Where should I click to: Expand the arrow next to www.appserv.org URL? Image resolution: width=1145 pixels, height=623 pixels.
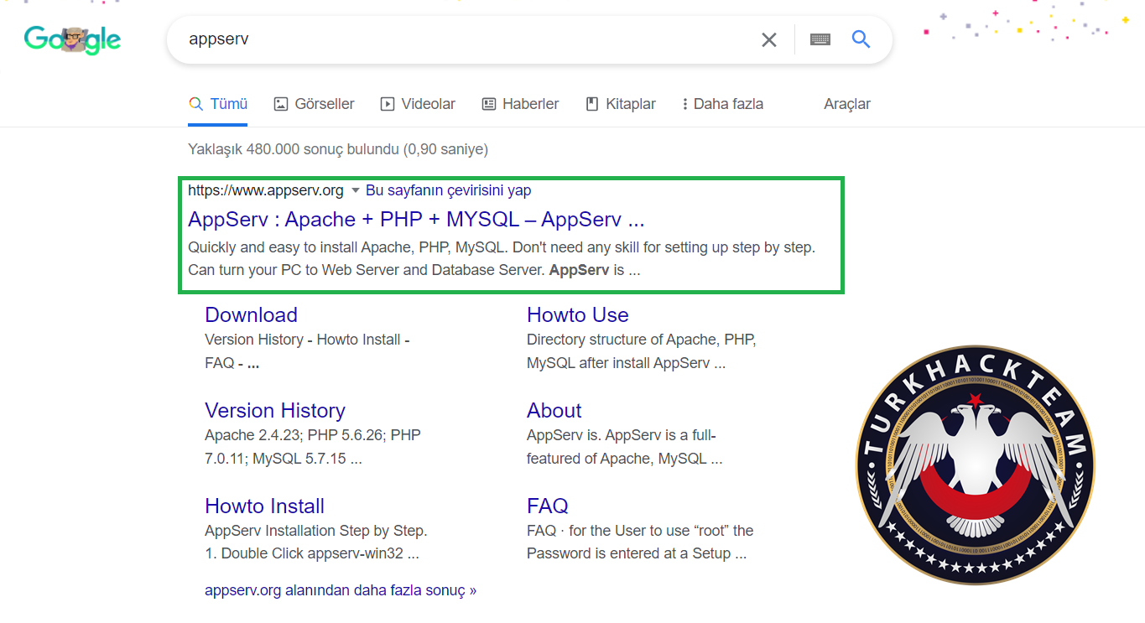tap(356, 190)
